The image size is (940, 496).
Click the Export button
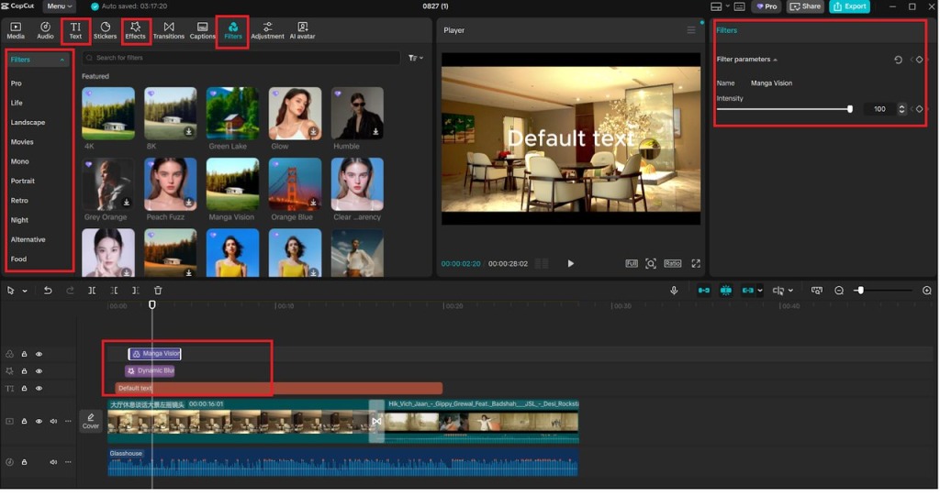[x=849, y=6]
